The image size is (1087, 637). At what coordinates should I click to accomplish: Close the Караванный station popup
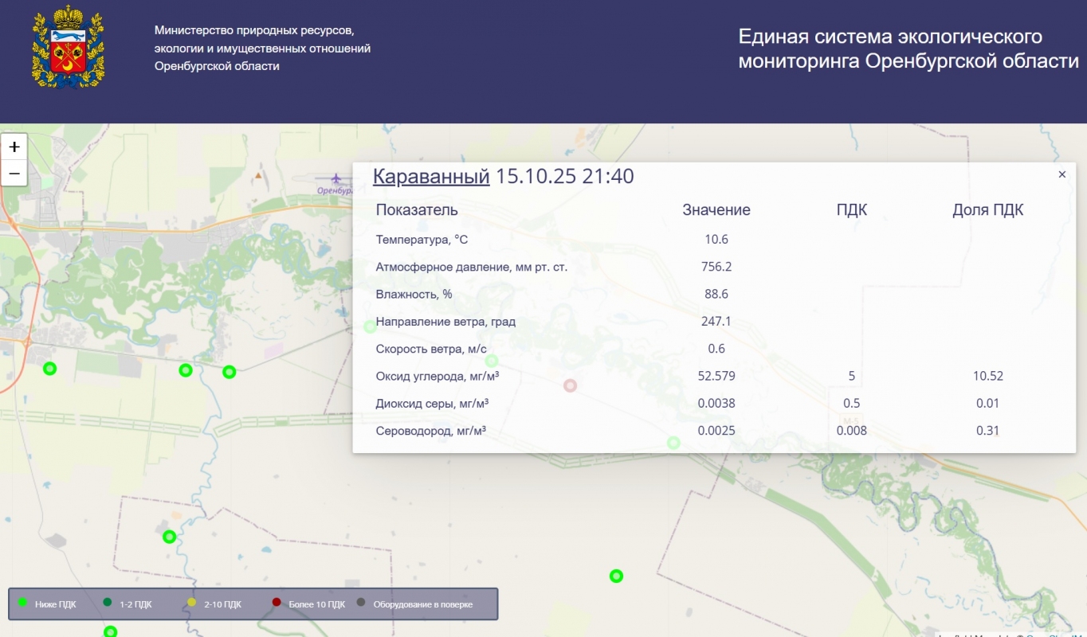point(1061,174)
